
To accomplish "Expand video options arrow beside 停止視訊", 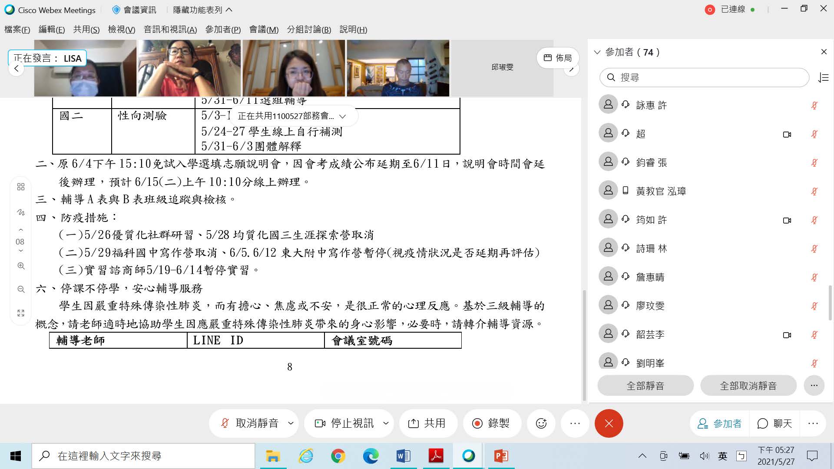I will coord(386,423).
